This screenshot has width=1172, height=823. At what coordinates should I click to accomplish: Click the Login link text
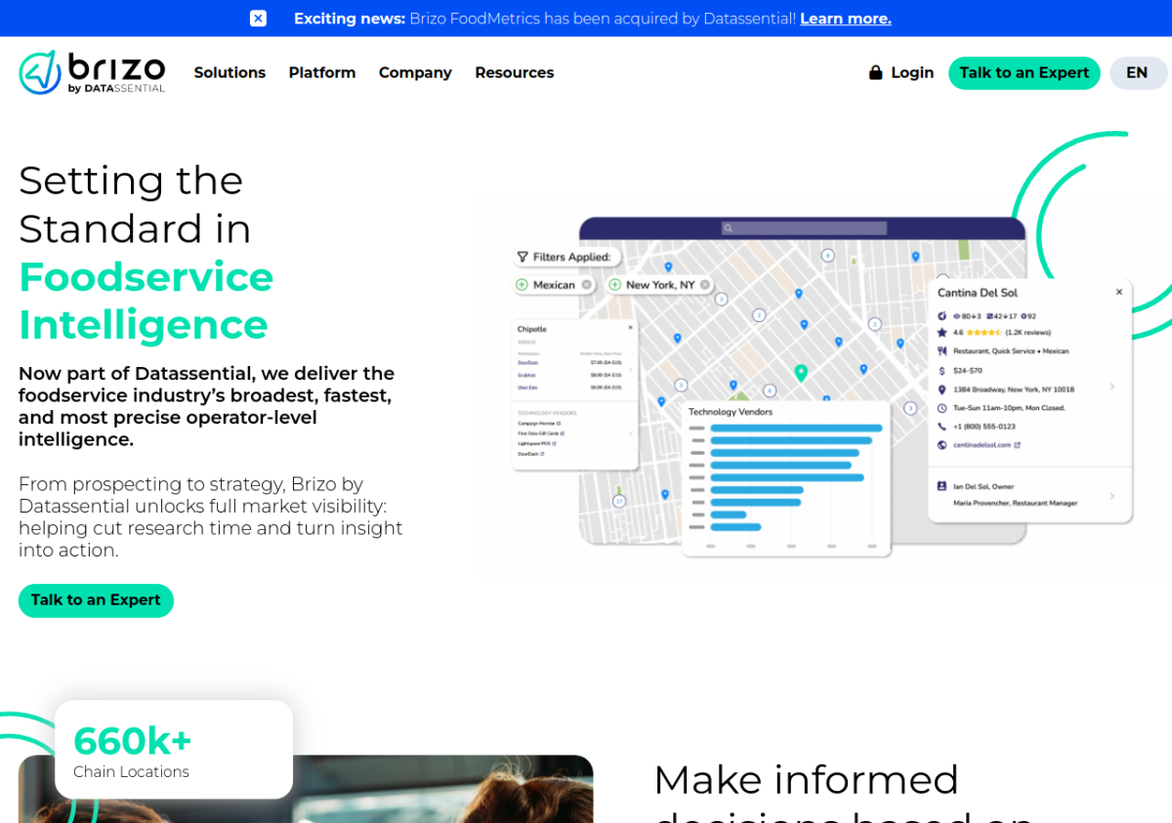coord(912,72)
